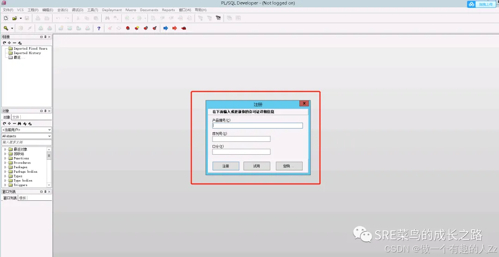Open the 帮助(H) menu

pyautogui.click(x=201, y=10)
